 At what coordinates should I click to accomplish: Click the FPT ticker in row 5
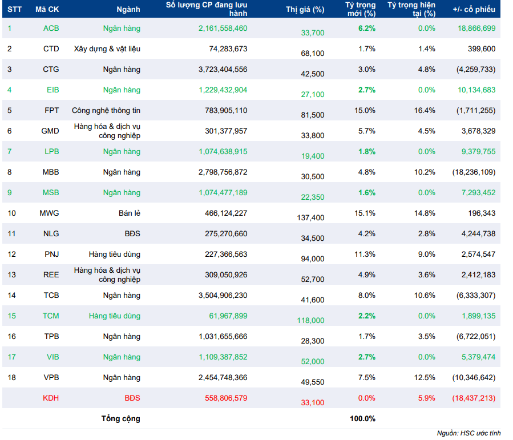(x=51, y=110)
